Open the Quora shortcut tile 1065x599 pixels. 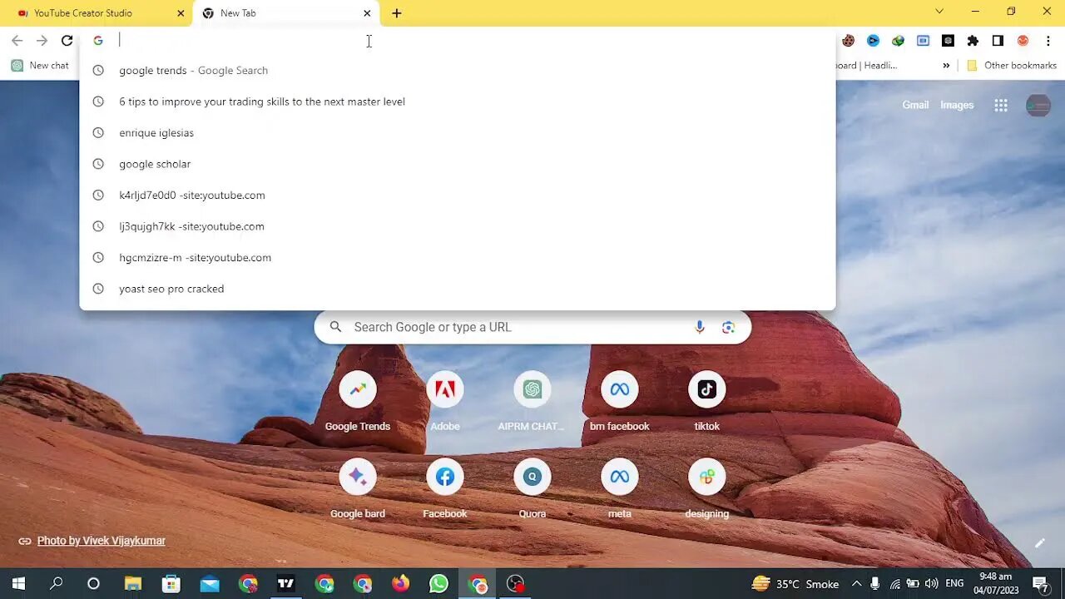(532, 490)
